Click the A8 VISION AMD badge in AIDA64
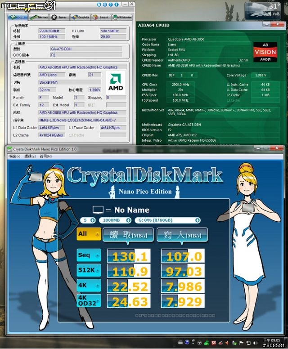The height and width of the screenshot is (349, 288). tap(265, 52)
